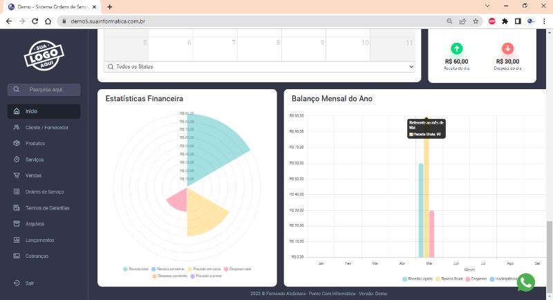The image size is (553, 300).
Task: Click the yellow Receita Bruta bar for Mai
Action: coord(427,200)
